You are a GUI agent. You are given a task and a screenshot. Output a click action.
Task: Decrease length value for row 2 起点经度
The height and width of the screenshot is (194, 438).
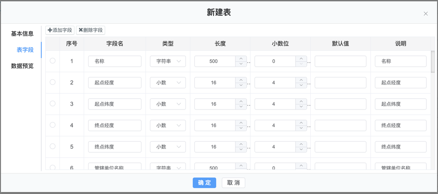[x=241, y=85]
